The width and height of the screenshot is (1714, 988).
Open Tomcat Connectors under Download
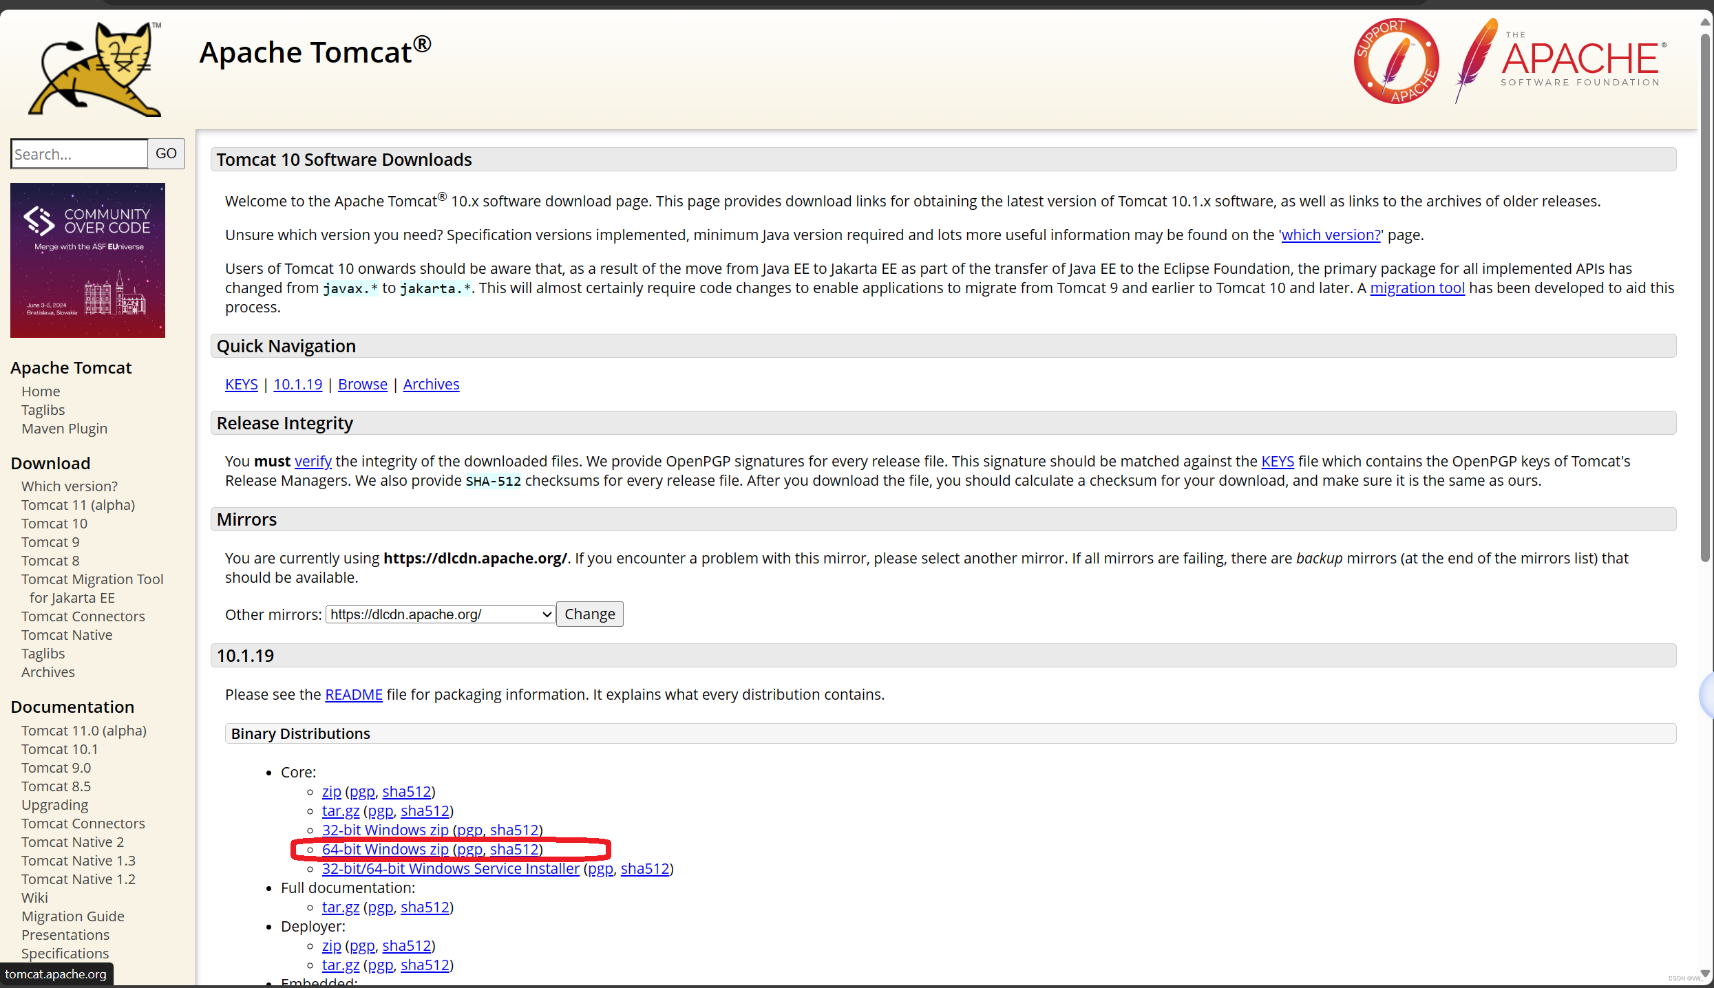pos(83,616)
